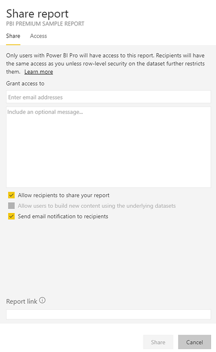Screen dimensions: 216x352
Task: Cancel the share report dialog
Action: pos(194,342)
